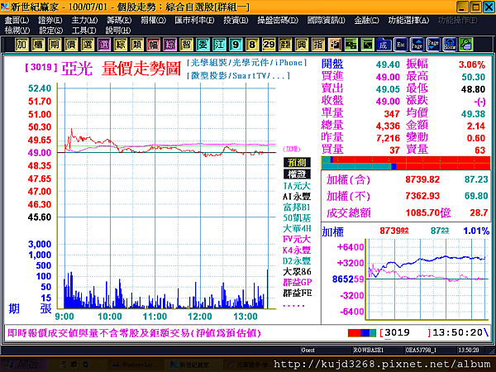This screenshot has height=372, width=496.
Task: Click the 權證 warrants button
Action: (297, 174)
